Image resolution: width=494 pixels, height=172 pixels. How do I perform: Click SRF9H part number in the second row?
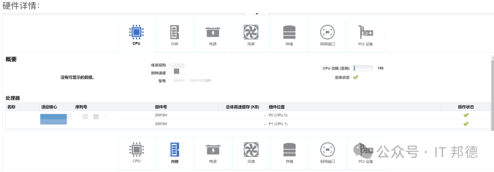pos(161,124)
